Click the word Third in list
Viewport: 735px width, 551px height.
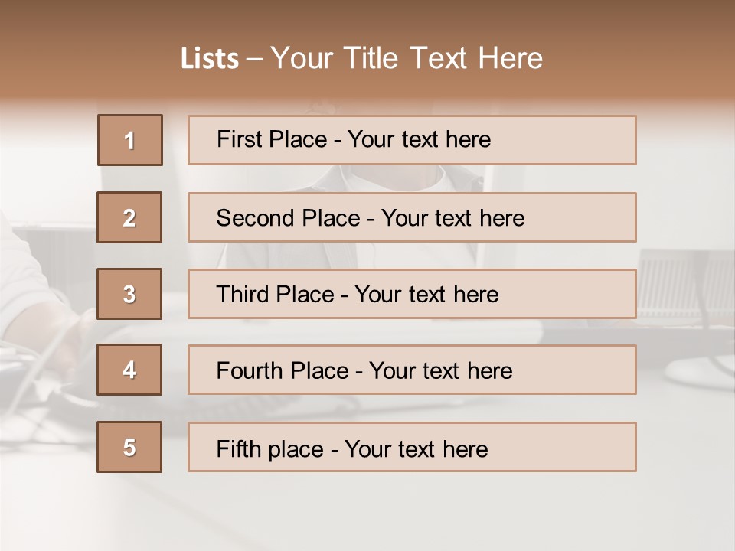pos(243,295)
